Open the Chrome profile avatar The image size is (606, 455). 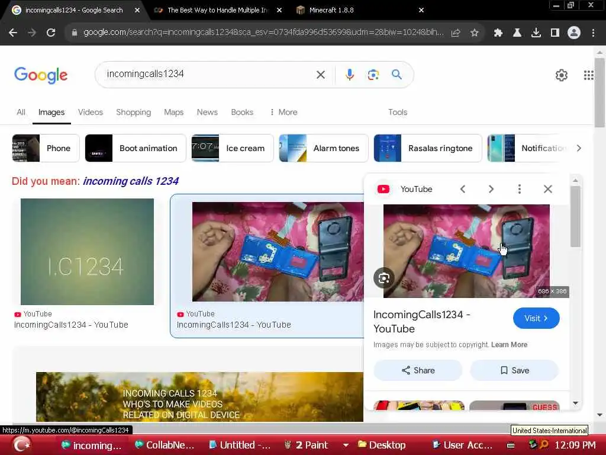574,33
